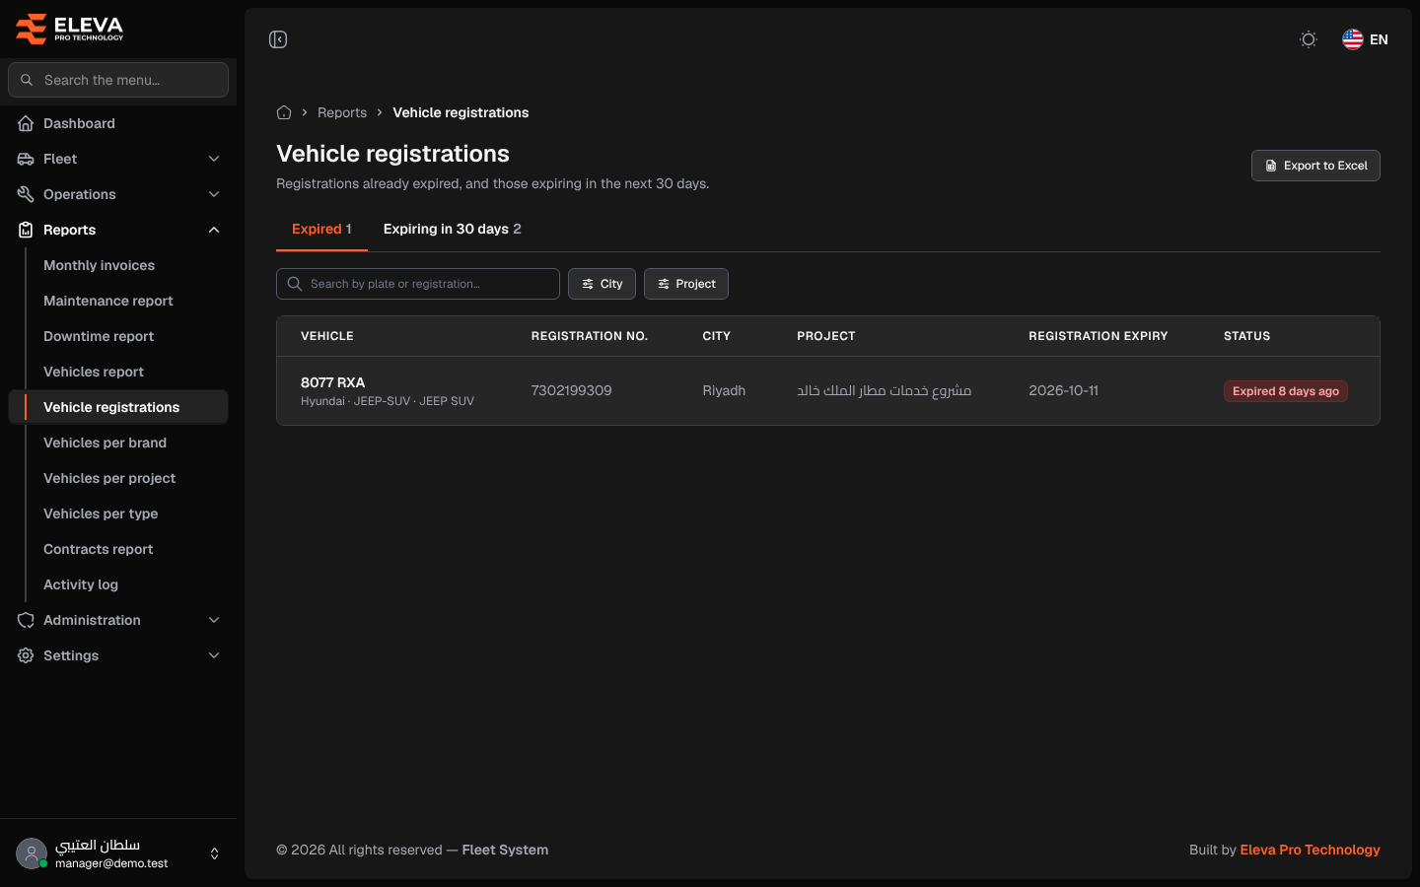Click the Settings gear icon
Viewport: 1420px width, 887px height.
tap(26, 655)
